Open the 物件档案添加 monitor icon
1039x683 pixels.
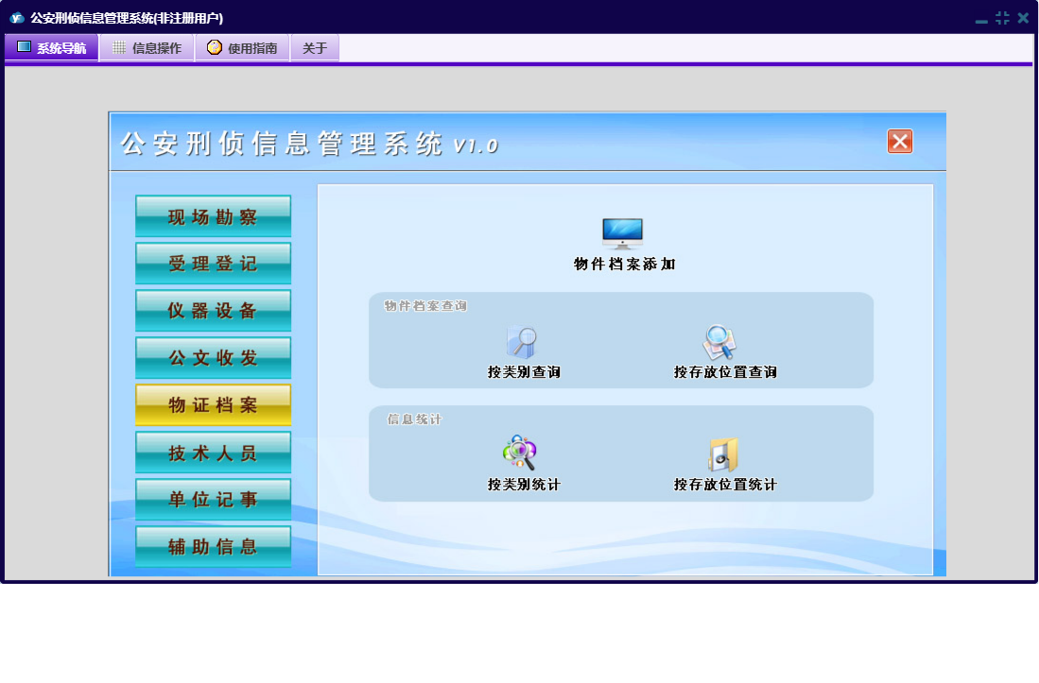[622, 233]
